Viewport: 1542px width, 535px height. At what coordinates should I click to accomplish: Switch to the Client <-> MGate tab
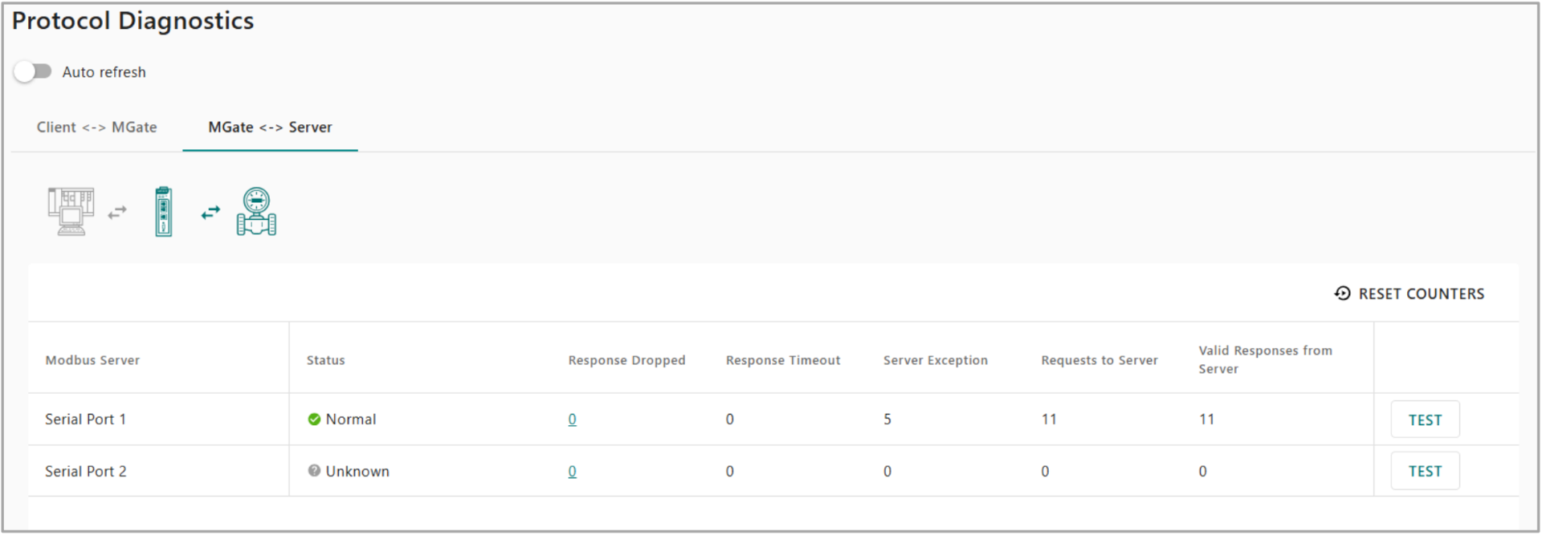point(96,128)
